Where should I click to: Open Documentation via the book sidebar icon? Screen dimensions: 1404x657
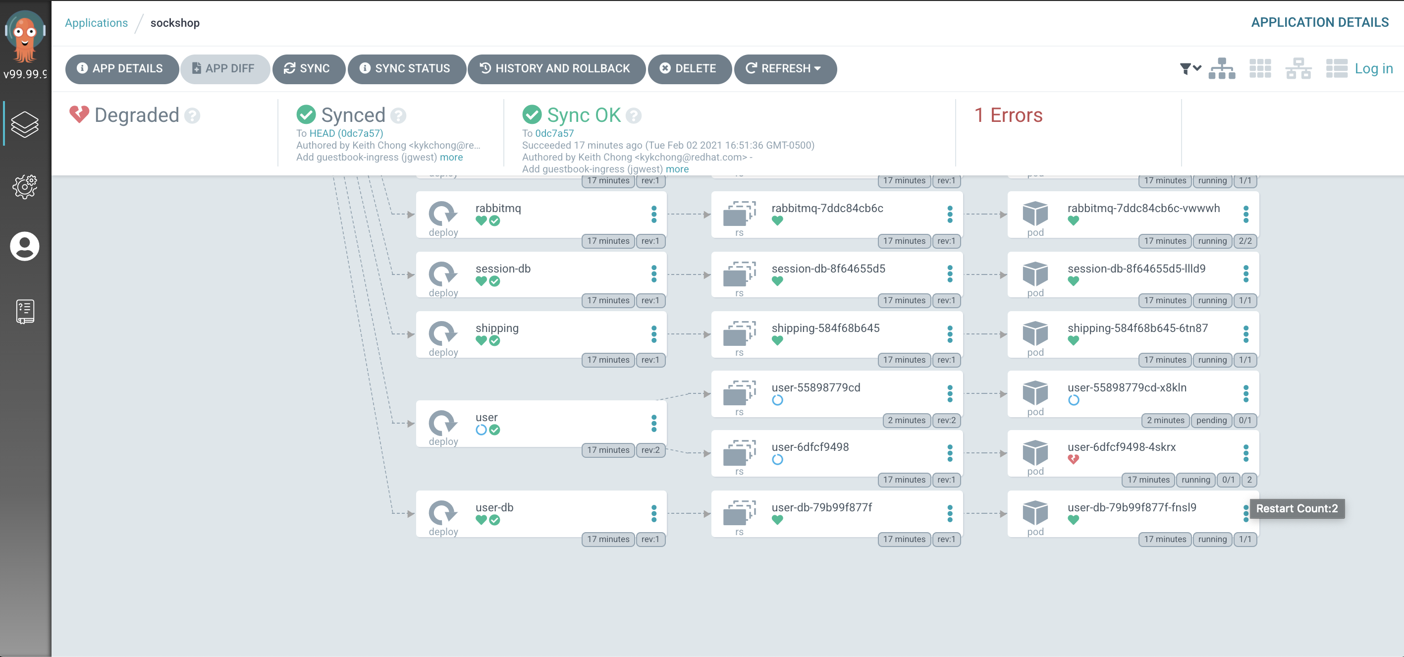point(25,311)
